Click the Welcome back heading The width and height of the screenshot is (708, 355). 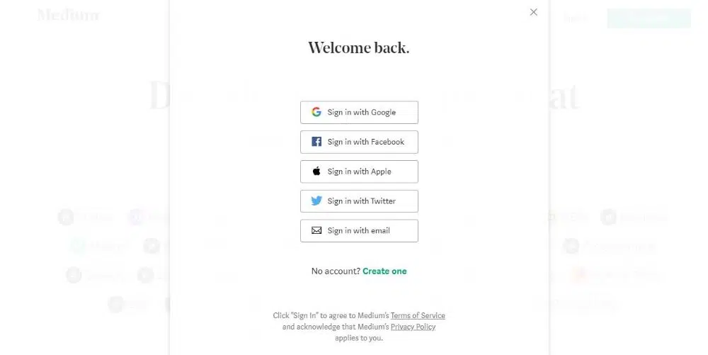tap(359, 48)
